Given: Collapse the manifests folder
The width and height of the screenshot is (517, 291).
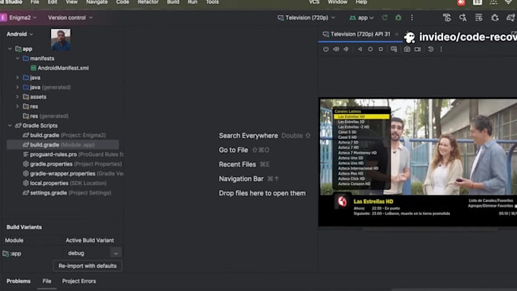Looking at the screenshot, I should [x=17, y=59].
